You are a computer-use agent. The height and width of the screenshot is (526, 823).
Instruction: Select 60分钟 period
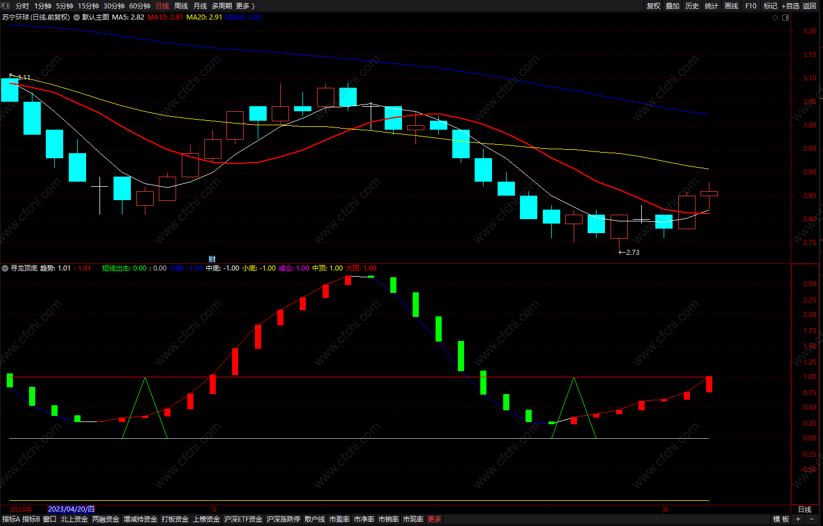[140, 6]
